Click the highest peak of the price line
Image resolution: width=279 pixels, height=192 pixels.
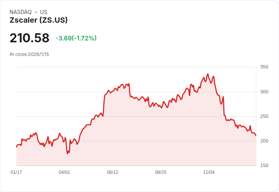pos(207,74)
